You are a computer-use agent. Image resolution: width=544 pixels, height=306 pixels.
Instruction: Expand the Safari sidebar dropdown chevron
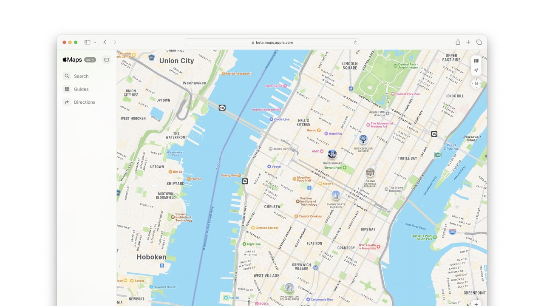click(95, 42)
